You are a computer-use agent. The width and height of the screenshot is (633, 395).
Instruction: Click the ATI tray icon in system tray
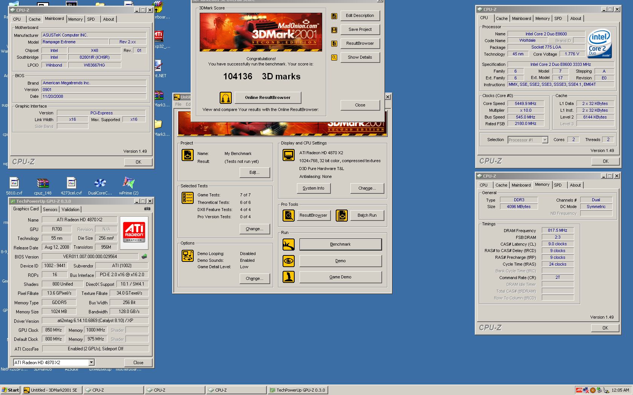pyautogui.click(x=579, y=390)
